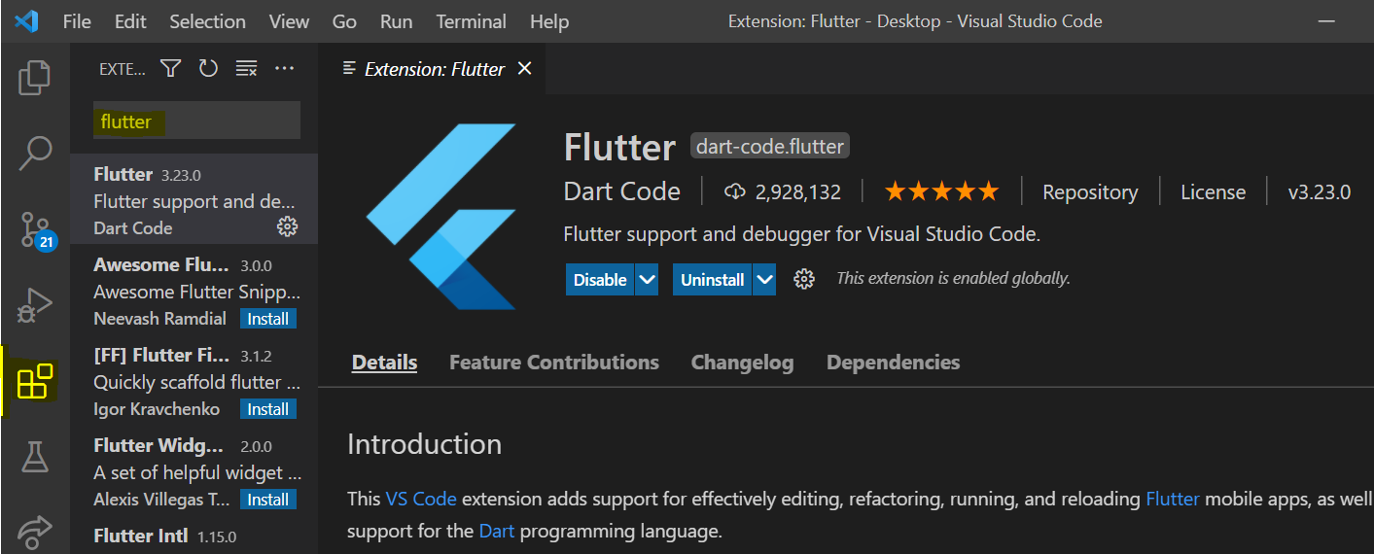Click the extensions search box containing flutter
The height and width of the screenshot is (554, 1374).
point(196,121)
